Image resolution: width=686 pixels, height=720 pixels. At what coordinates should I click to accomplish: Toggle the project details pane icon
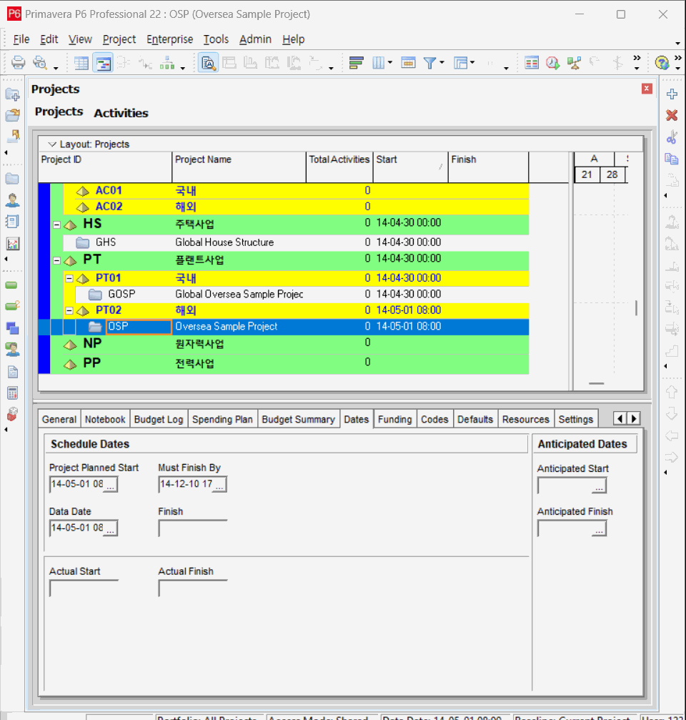209,63
